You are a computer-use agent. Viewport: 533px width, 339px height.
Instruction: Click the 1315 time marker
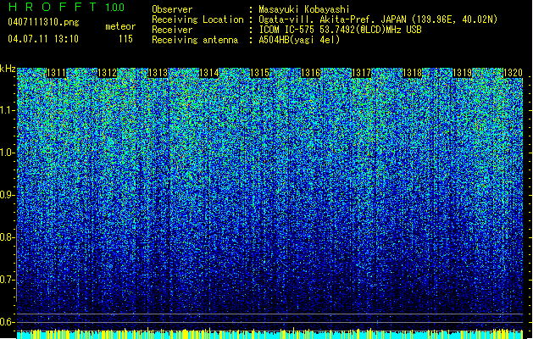[x=259, y=73]
